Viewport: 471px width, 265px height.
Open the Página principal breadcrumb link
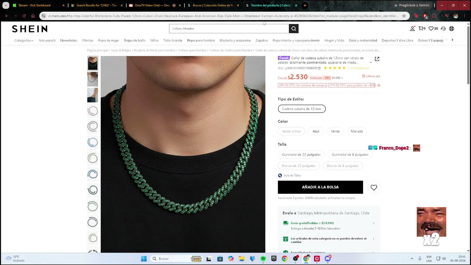tap(98, 50)
